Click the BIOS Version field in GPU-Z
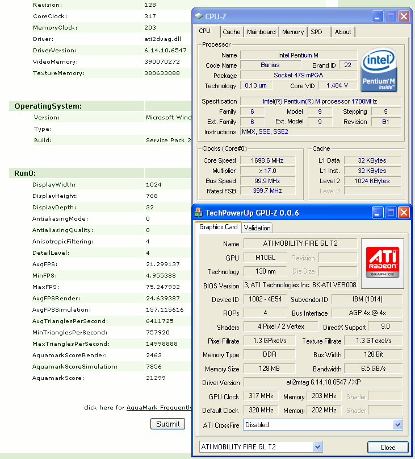 click(x=300, y=285)
